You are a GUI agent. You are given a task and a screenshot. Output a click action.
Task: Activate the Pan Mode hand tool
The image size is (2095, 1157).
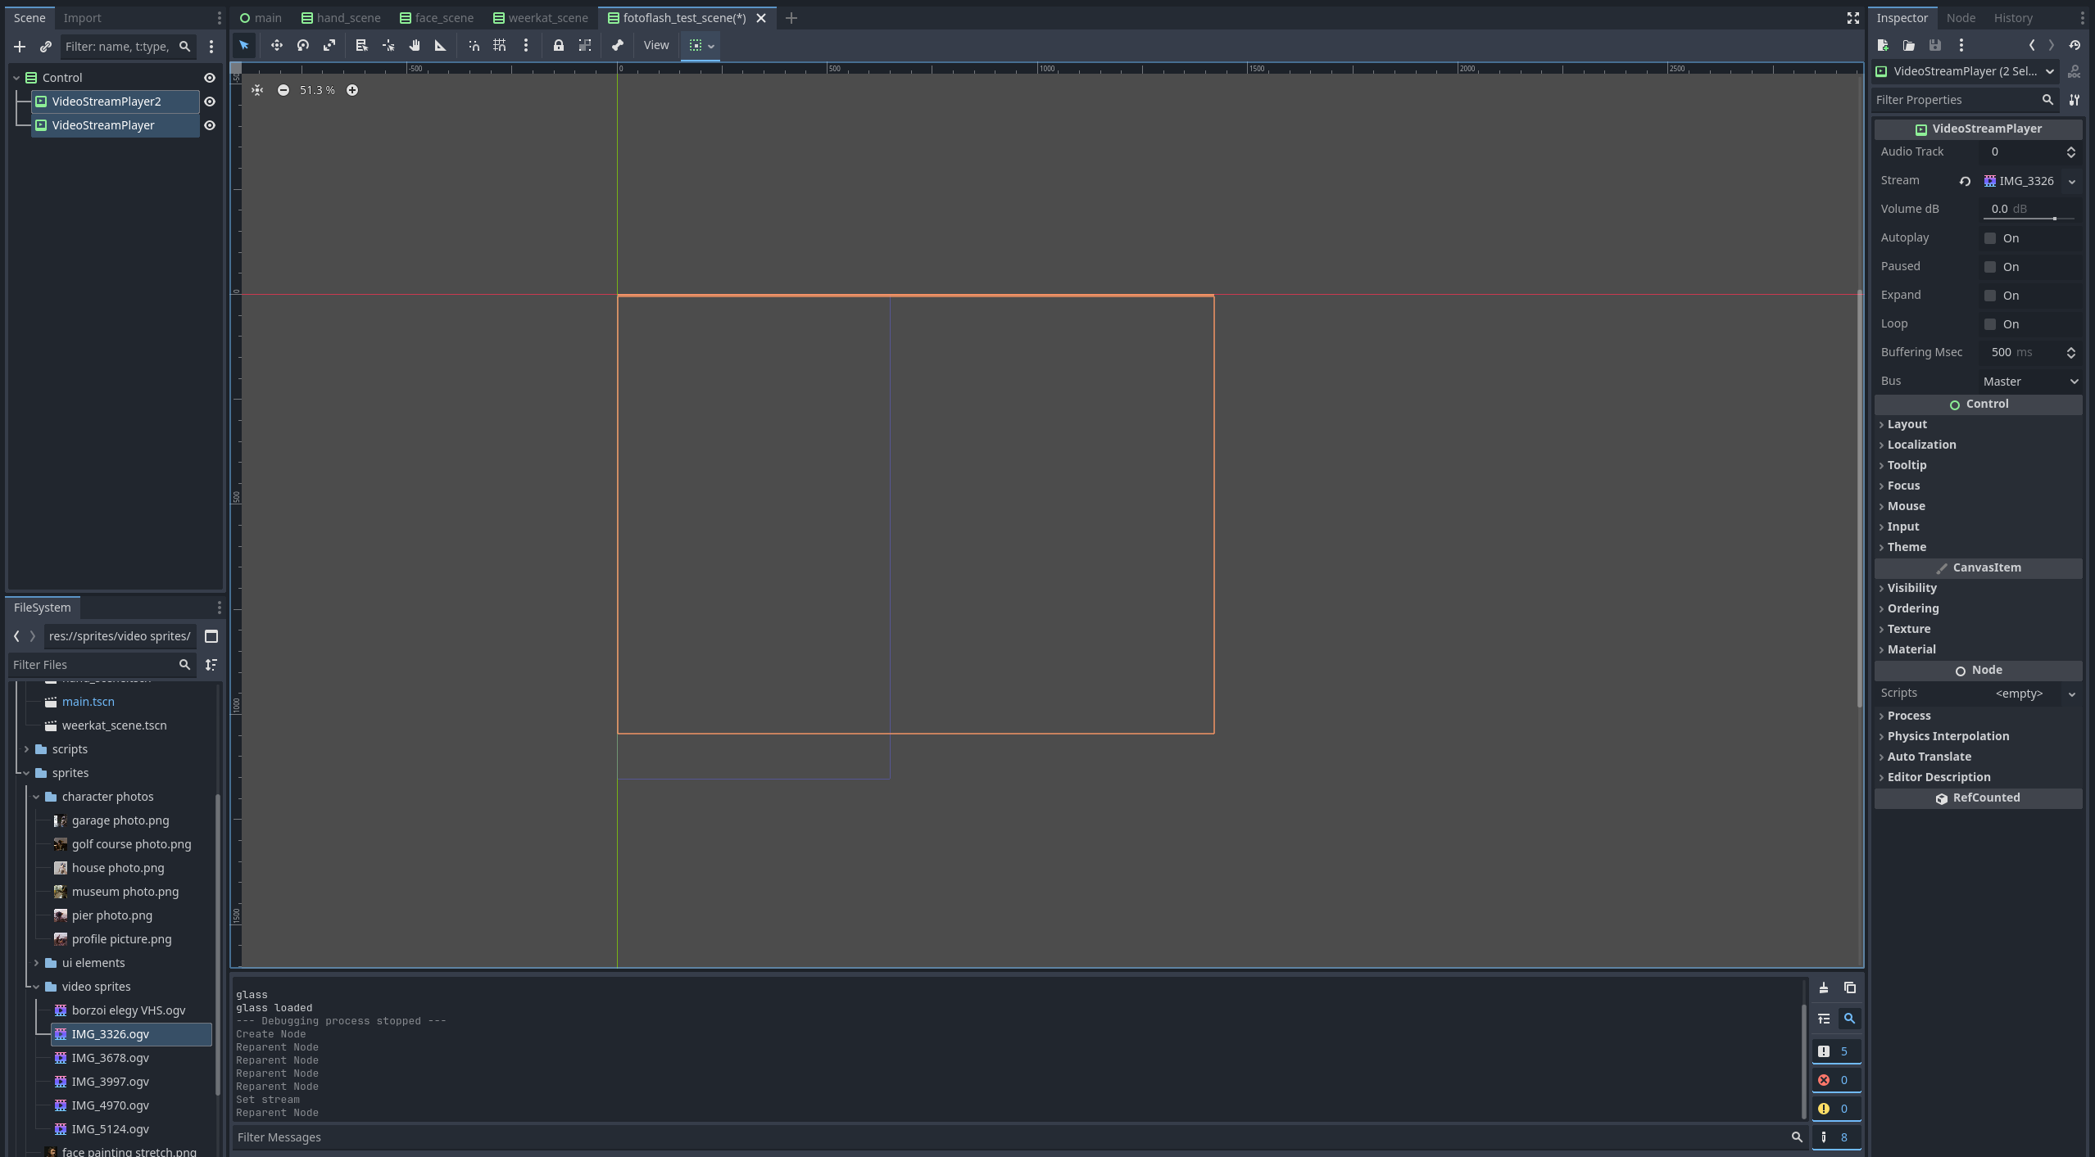click(x=415, y=45)
